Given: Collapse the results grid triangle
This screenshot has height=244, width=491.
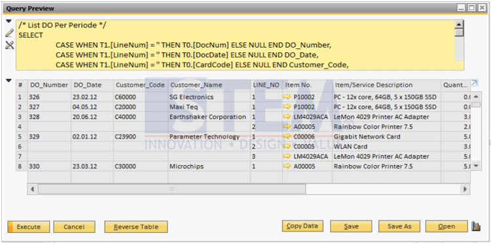Looking at the screenshot, I should (9, 81).
